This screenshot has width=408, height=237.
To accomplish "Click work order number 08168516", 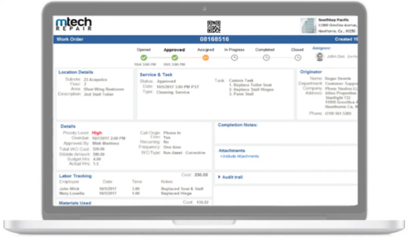I will click(214, 39).
